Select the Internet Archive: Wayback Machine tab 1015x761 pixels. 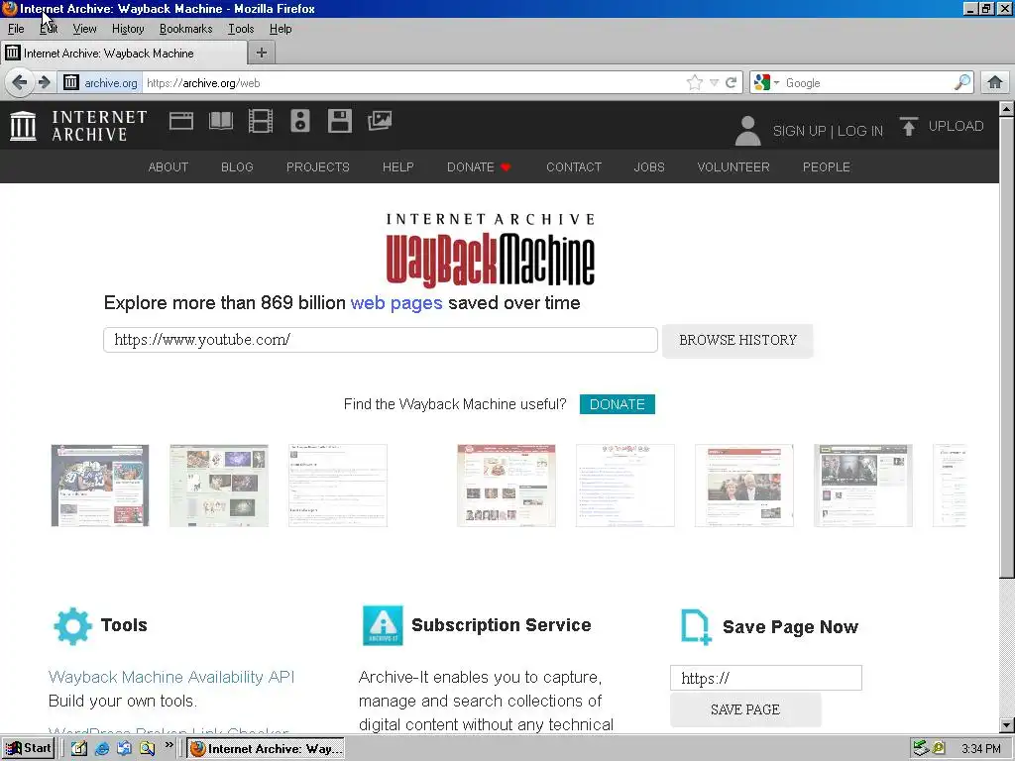(123, 54)
